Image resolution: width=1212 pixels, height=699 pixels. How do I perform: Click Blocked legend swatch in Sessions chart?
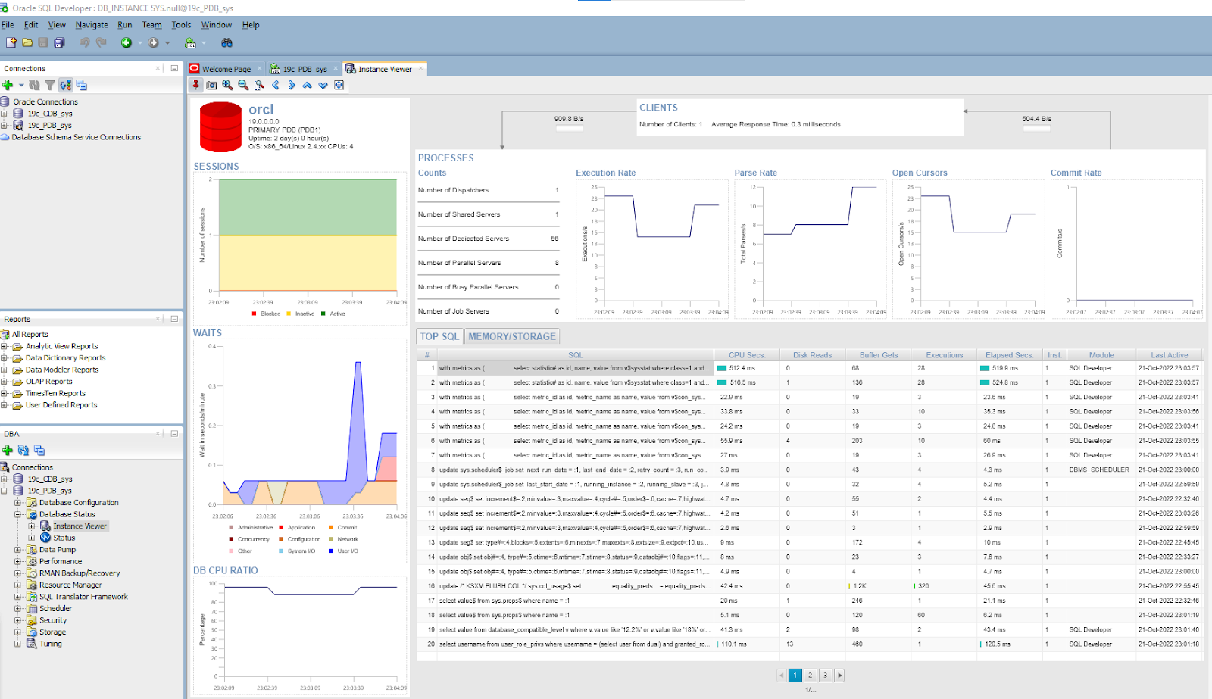[254, 314]
